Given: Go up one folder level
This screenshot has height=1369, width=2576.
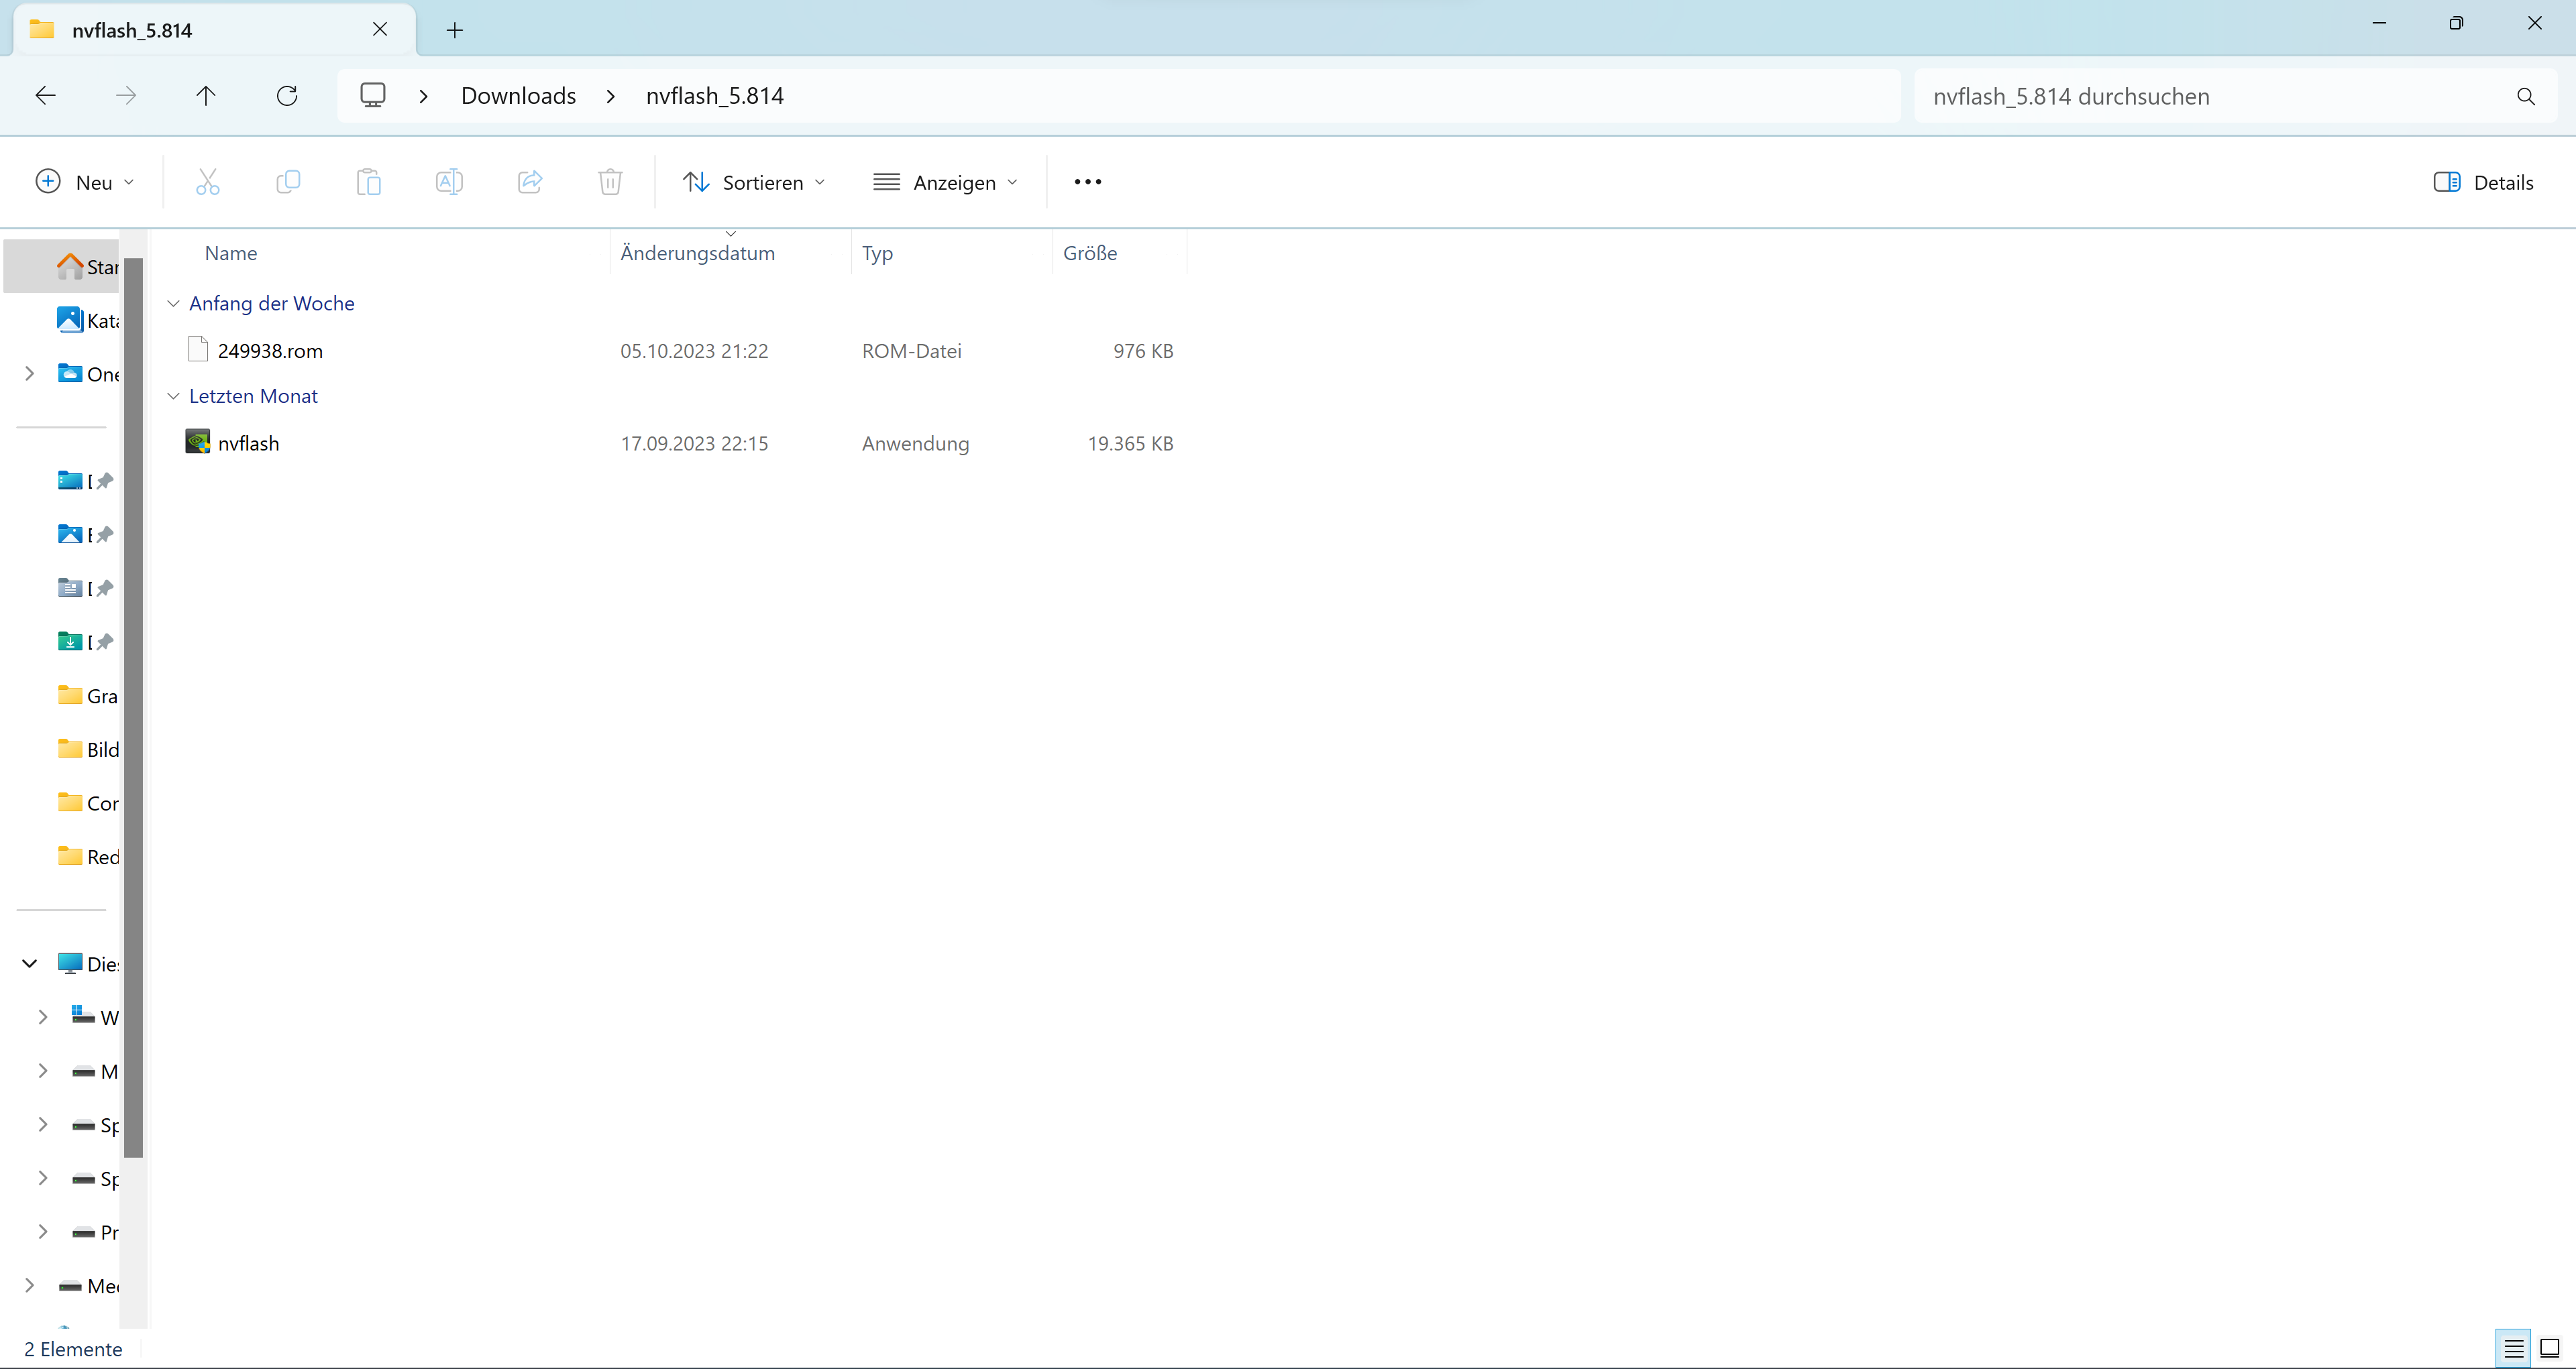Looking at the screenshot, I should pos(206,96).
